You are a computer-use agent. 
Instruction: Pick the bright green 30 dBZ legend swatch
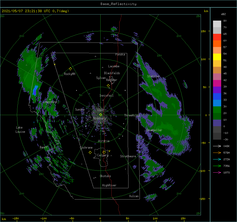click(217, 110)
